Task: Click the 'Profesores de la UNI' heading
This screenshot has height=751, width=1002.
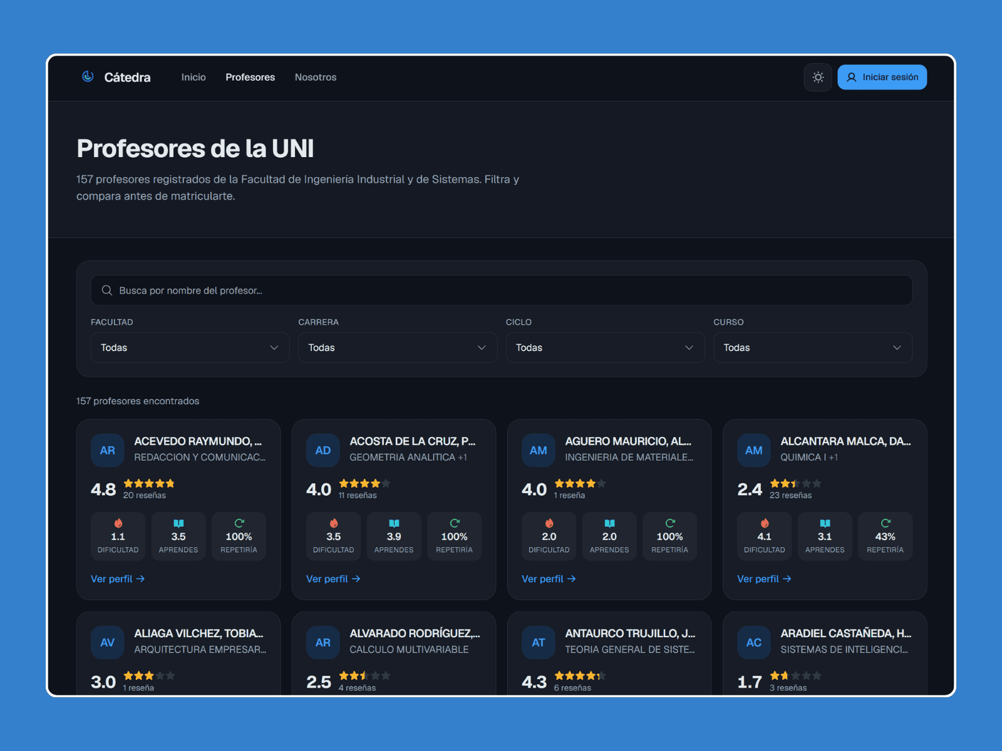Action: 195,149
